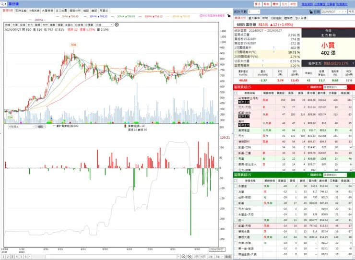Screen dimensions: 355x260
Task: Open the 行事曆 link
Action: 331,4
